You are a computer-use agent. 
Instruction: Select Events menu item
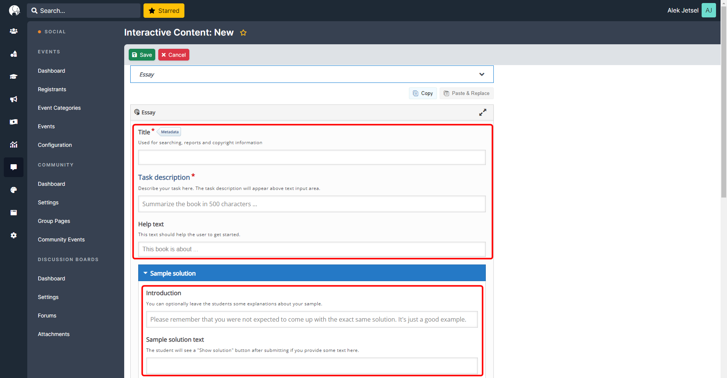[x=46, y=126]
